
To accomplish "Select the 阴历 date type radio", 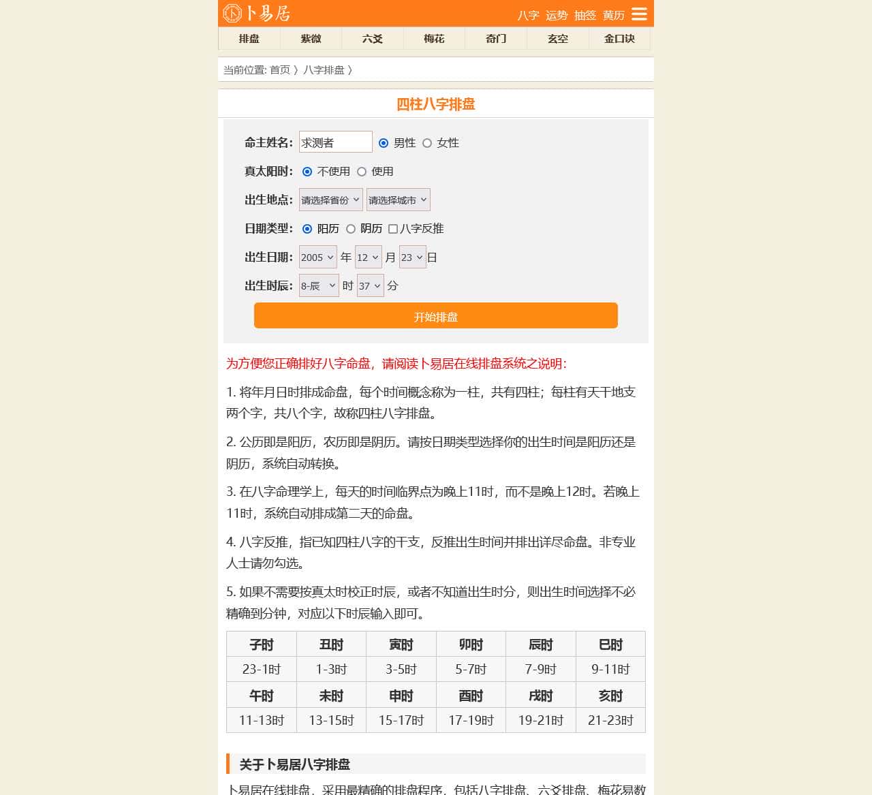I will coord(351,229).
